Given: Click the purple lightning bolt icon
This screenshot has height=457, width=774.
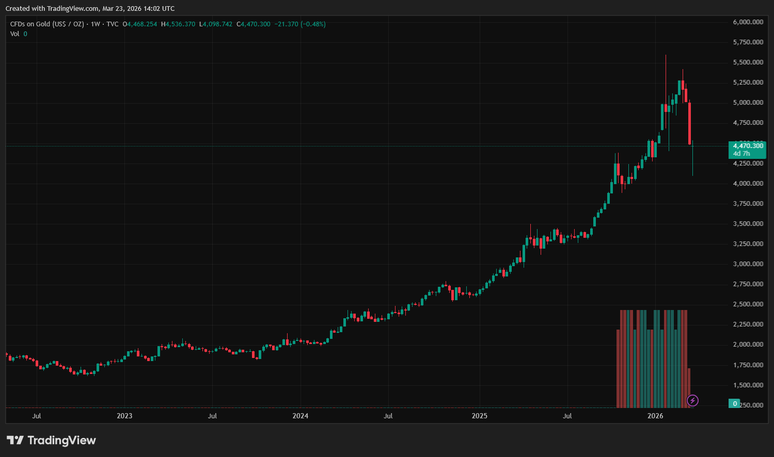Looking at the screenshot, I should click(x=692, y=400).
